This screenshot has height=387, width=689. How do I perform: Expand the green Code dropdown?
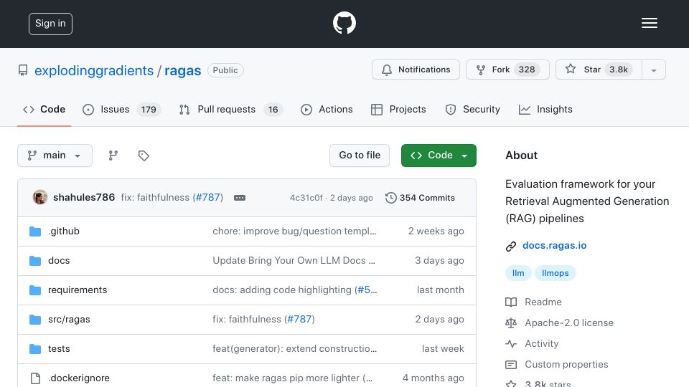point(439,156)
